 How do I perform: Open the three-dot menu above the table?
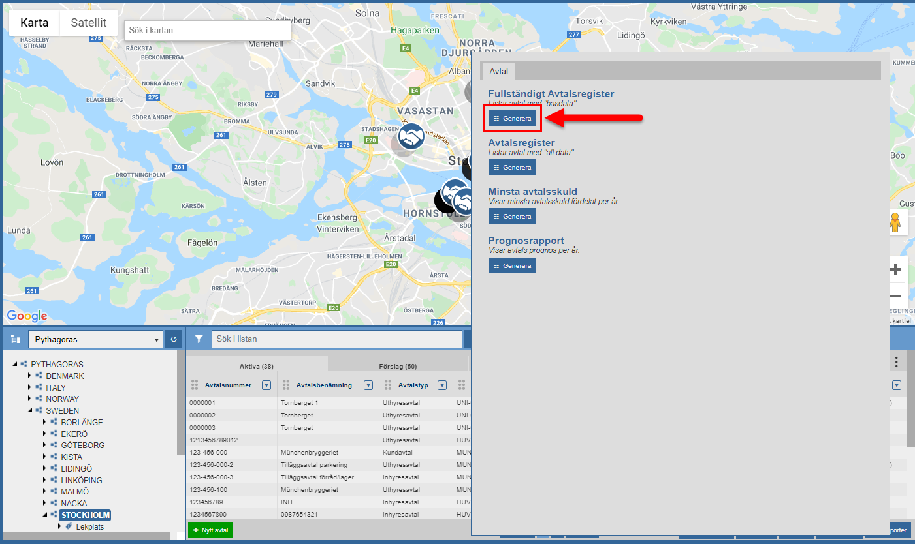(897, 362)
